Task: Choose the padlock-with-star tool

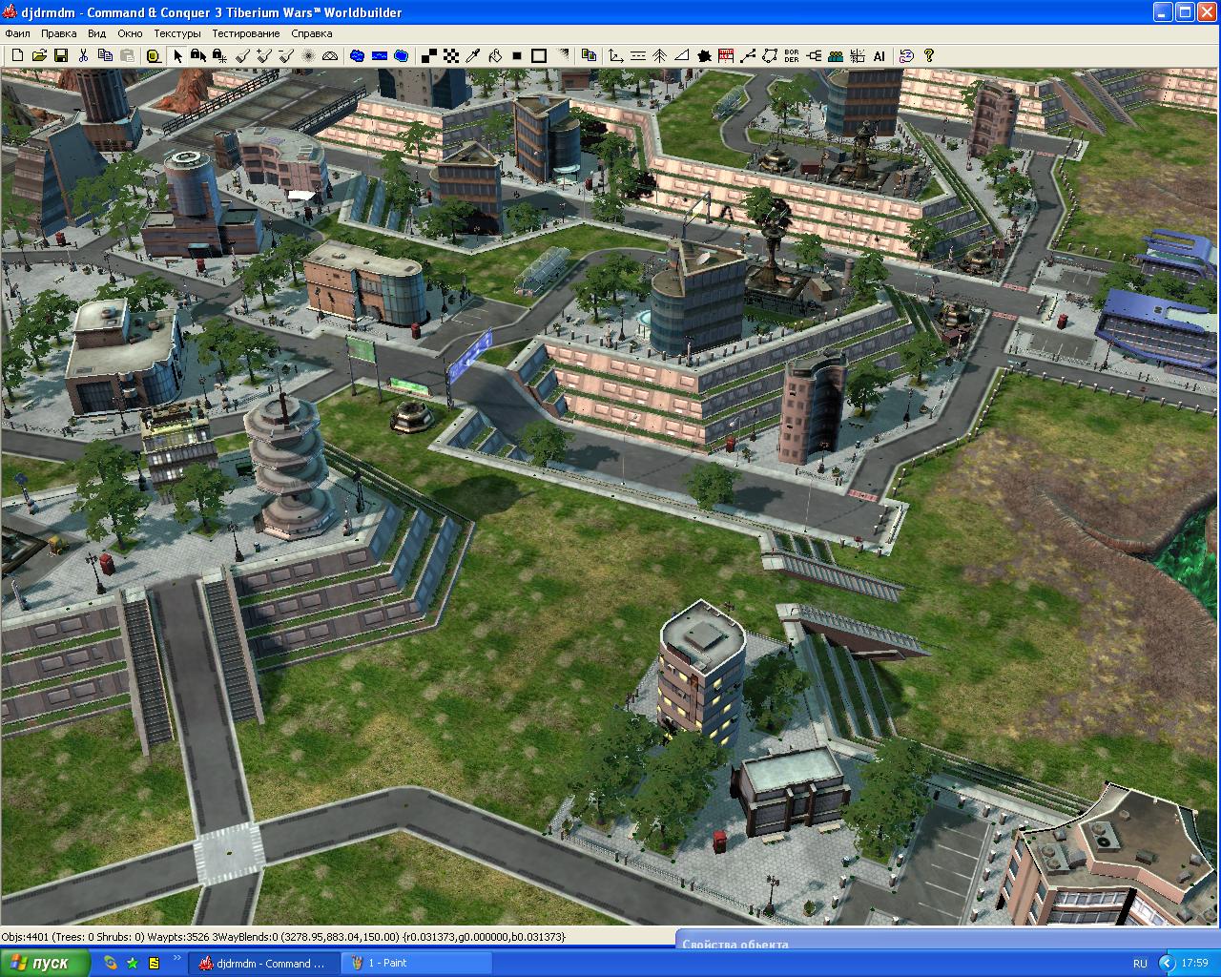Action: pyautogui.click(x=220, y=56)
